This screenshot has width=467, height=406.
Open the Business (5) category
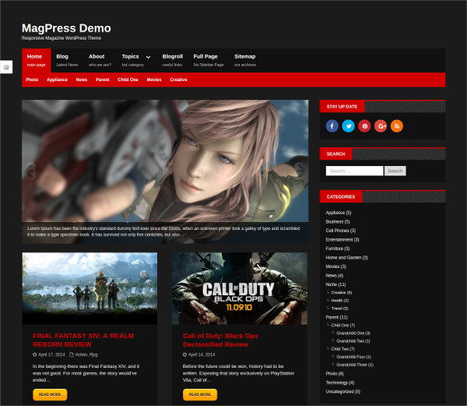(x=338, y=222)
